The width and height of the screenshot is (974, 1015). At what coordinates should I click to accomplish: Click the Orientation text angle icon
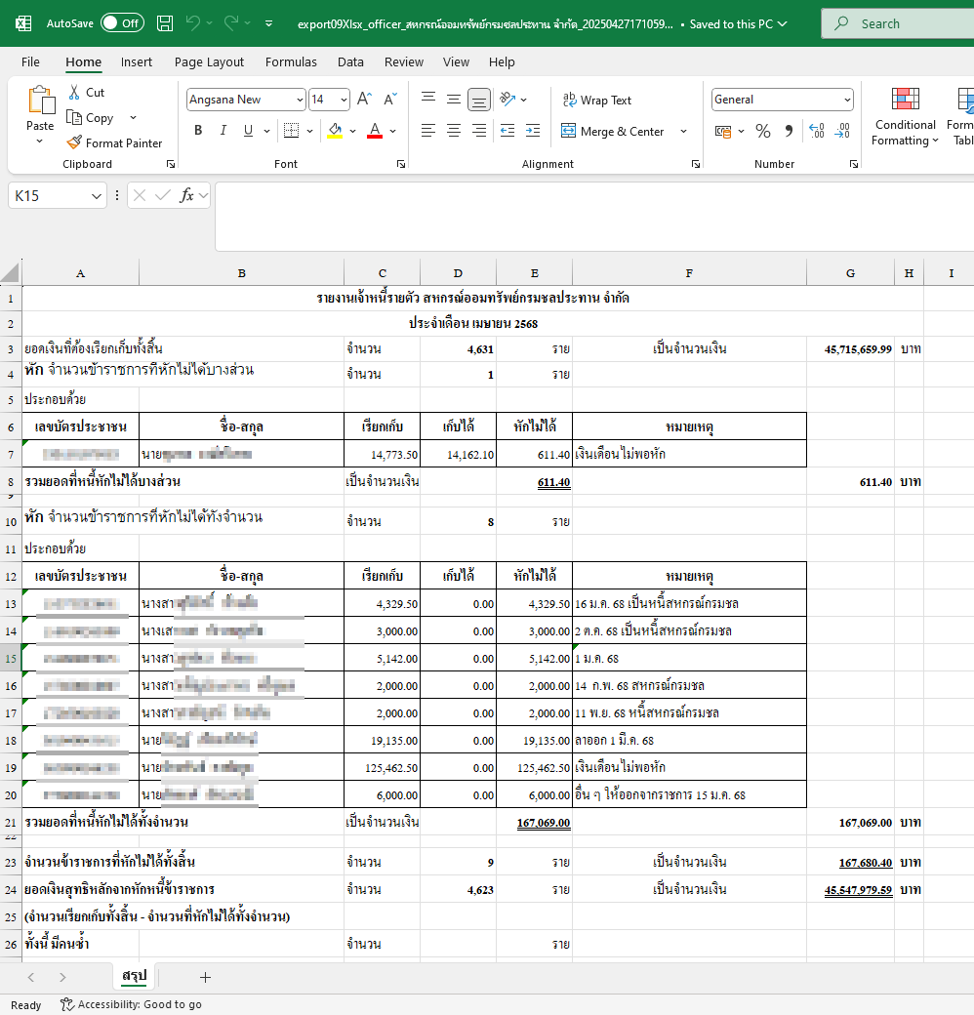pyautogui.click(x=508, y=99)
